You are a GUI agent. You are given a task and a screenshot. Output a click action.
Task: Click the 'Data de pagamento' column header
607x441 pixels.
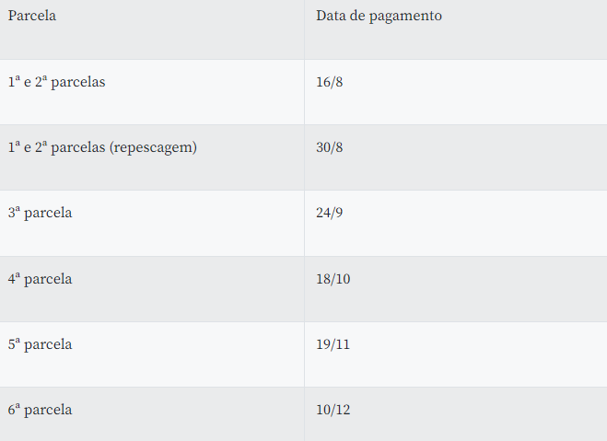[379, 16]
